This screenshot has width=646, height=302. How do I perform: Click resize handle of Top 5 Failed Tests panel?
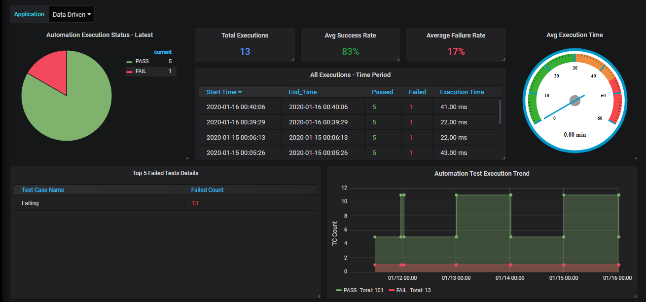319,296
